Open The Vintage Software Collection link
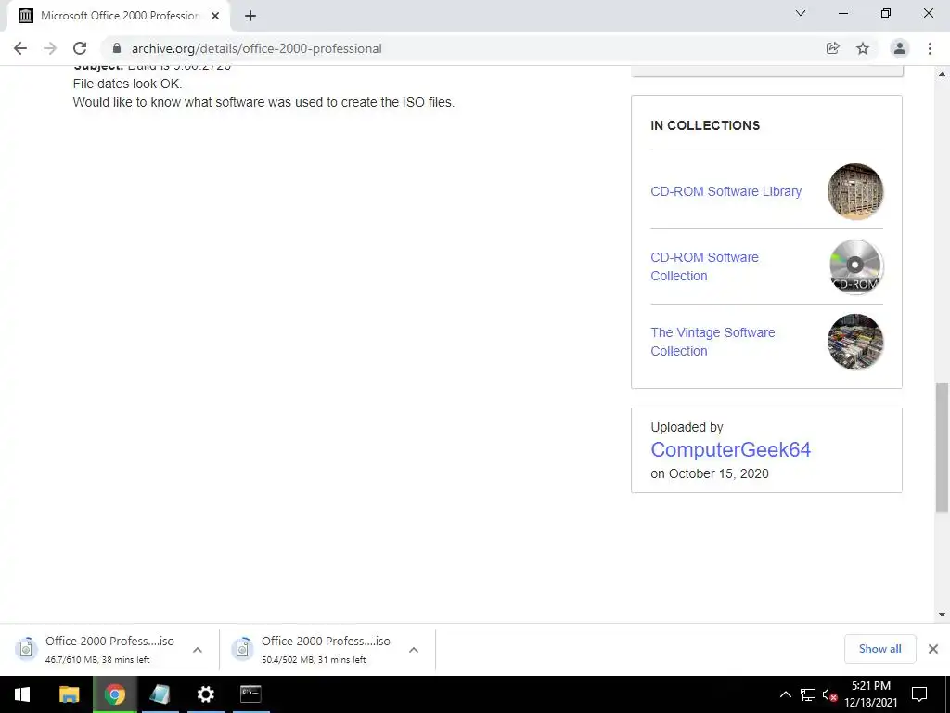The height and width of the screenshot is (713, 950). (x=712, y=342)
